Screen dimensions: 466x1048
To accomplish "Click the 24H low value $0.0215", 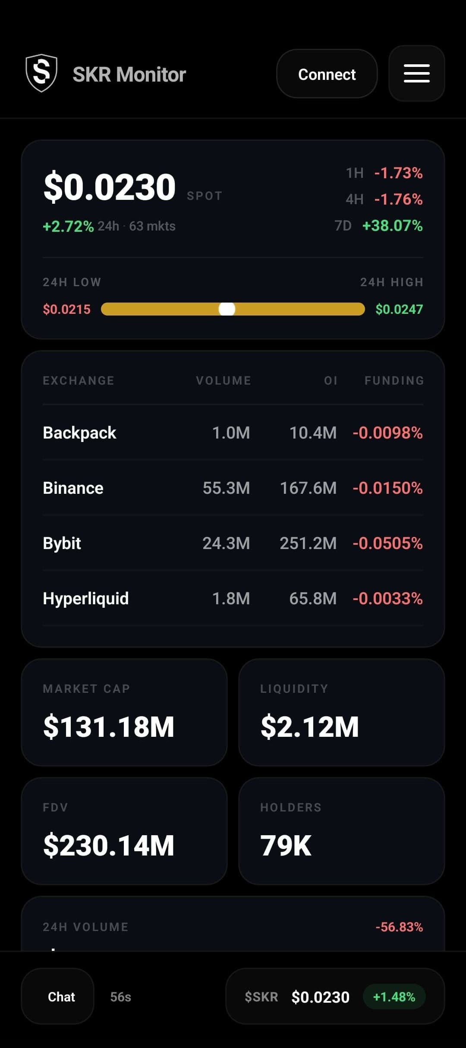I will (x=66, y=309).
